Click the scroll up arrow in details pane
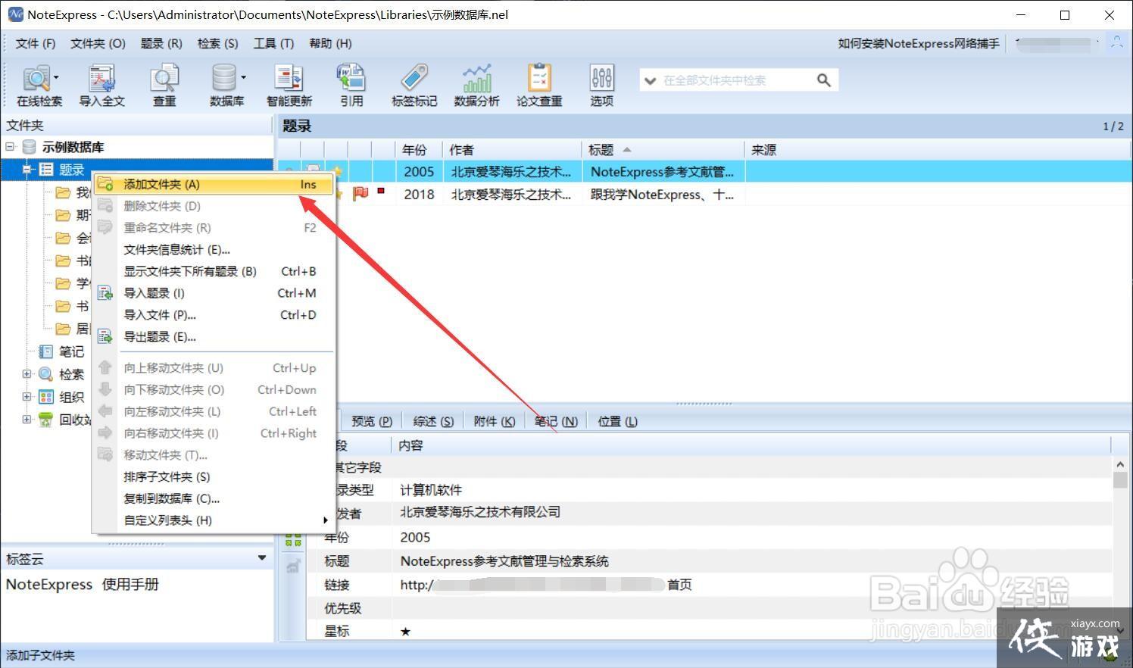The image size is (1133, 668). [x=1120, y=464]
